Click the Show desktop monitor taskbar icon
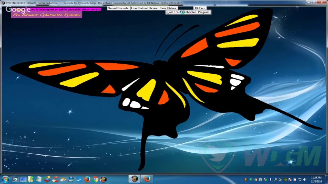 tap(23, 179)
